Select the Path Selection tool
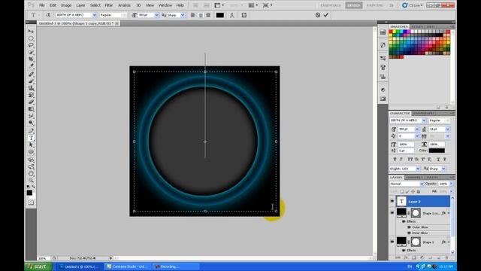481x271 pixels. (31, 145)
